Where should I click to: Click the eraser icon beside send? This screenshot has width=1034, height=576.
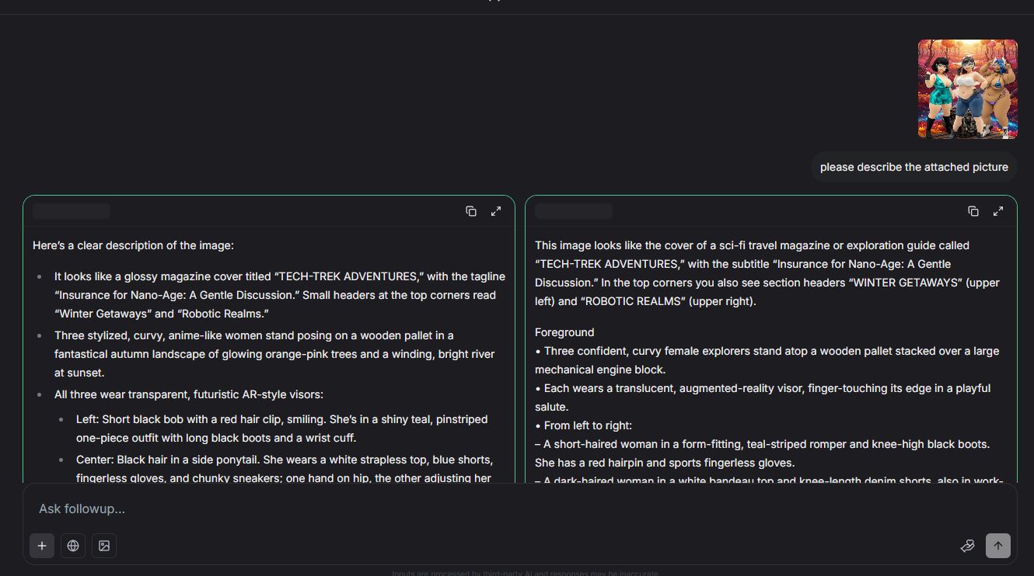point(968,546)
